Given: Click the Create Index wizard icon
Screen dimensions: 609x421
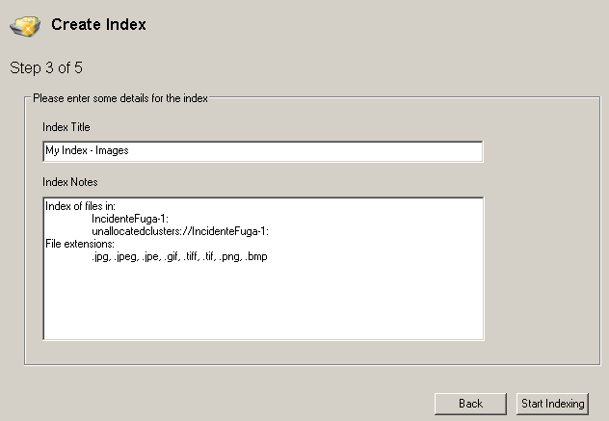Looking at the screenshot, I should [x=25, y=26].
